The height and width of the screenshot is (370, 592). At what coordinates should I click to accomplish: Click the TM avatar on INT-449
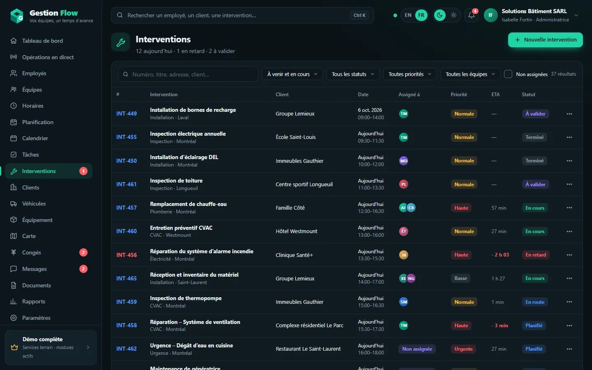404,113
